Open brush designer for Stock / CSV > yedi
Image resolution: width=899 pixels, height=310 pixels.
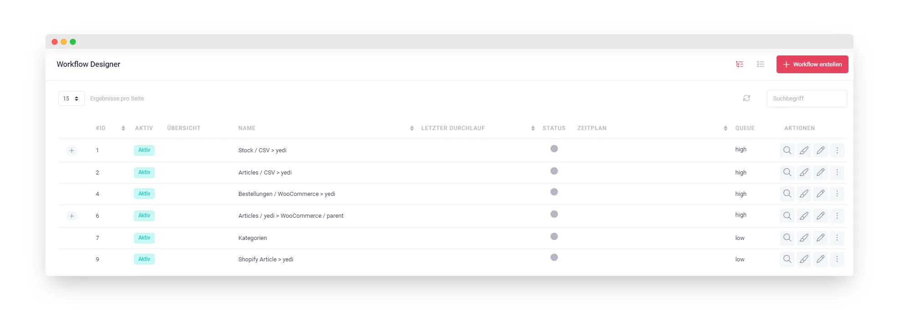tap(804, 150)
